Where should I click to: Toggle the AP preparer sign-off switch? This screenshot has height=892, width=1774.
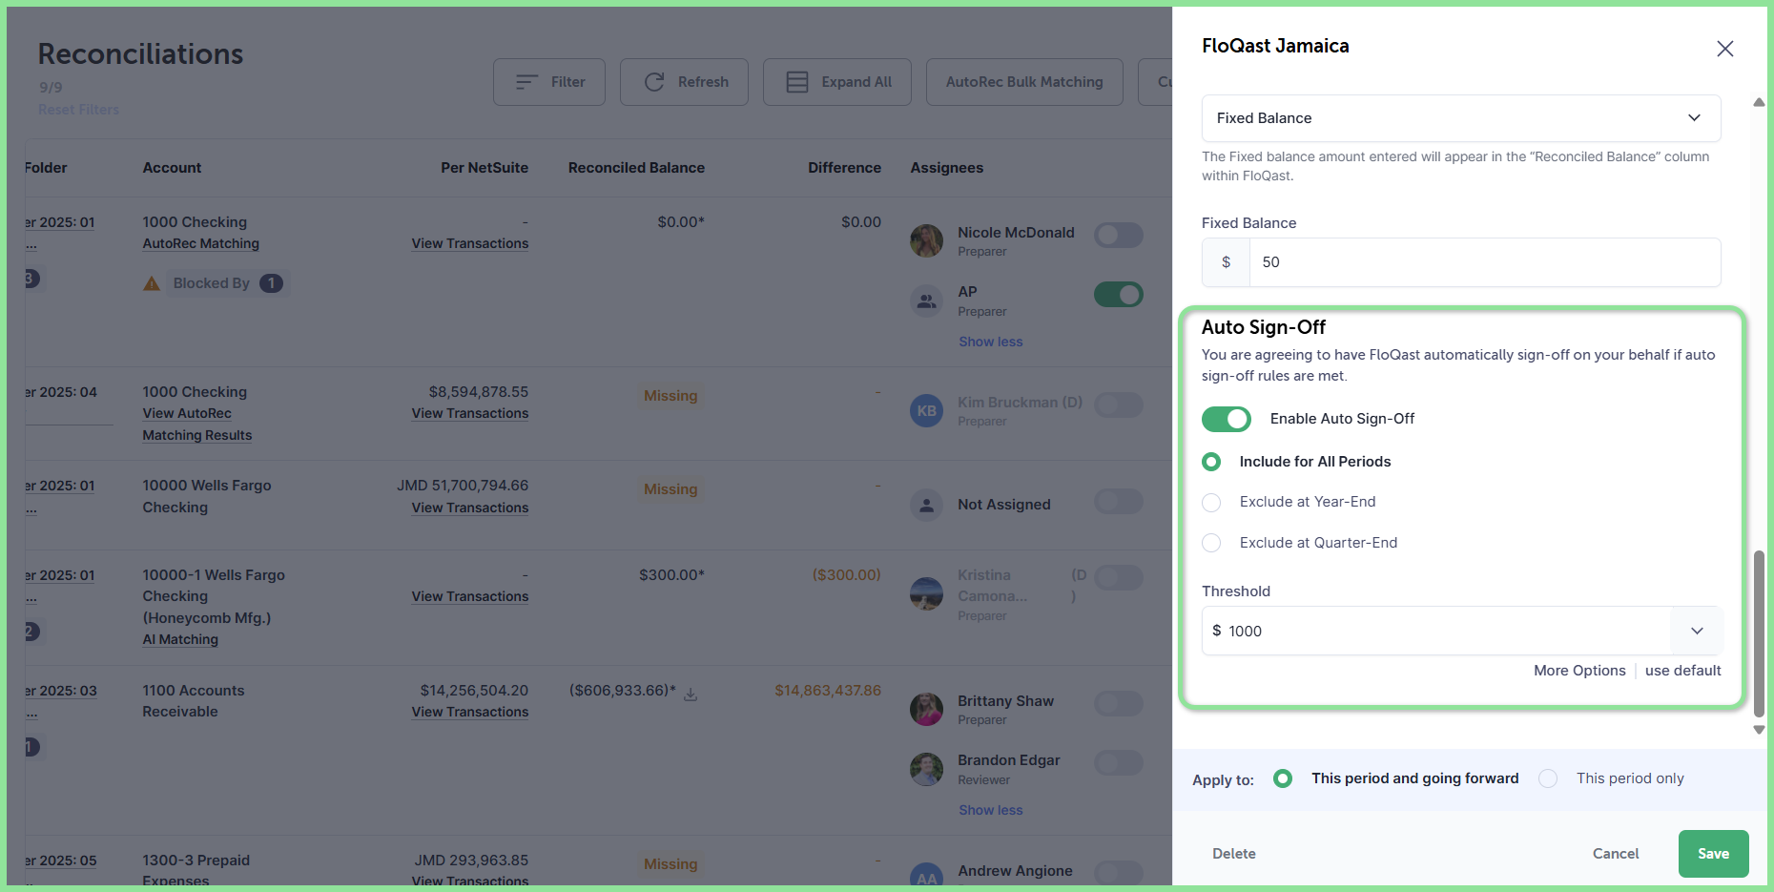pyautogui.click(x=1119, y=294)
